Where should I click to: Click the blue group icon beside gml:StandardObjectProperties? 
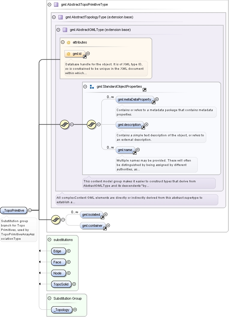pyautogui.click(x=92, y=87)
